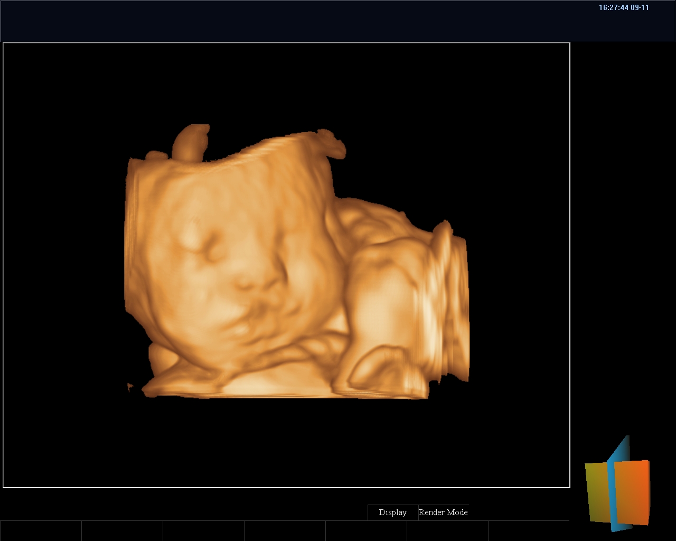The image size is (676, 541).
Task: Click the timestamp showing 16:27:44 09-11
Action: coord(624,8)
